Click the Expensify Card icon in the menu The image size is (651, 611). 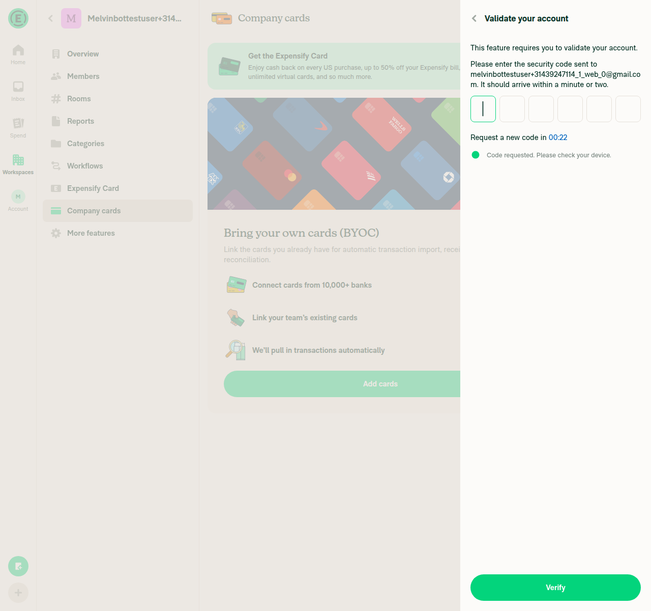click(x=56, y=188)
